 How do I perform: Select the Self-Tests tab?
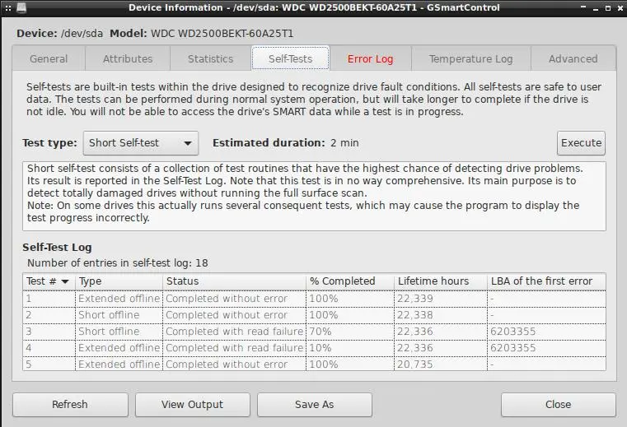pos(290,58)
